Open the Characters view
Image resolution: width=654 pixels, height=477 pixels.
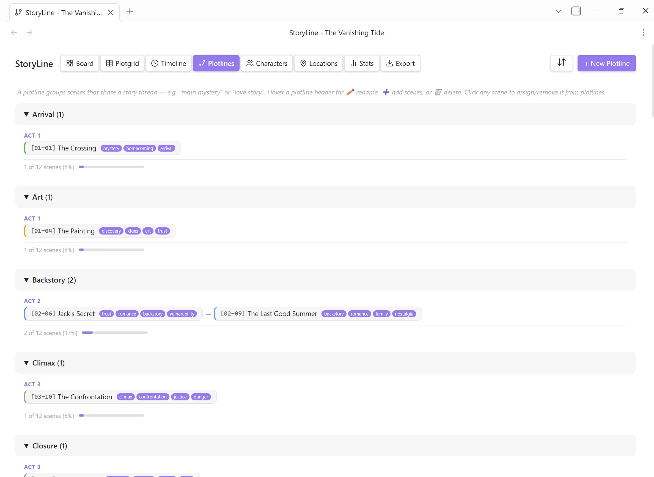[266, 63]
